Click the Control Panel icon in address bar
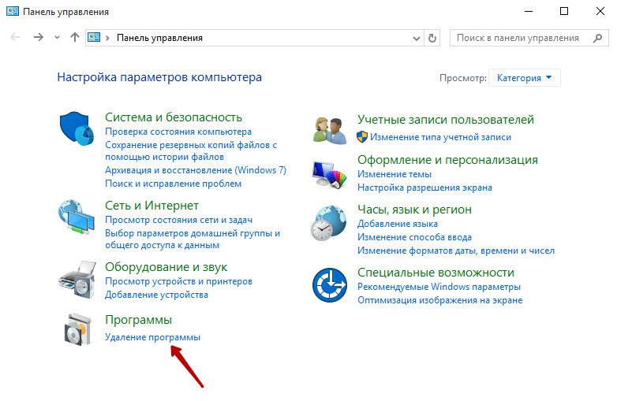Screen dimensions: 617x401 [x=94, y=38]
